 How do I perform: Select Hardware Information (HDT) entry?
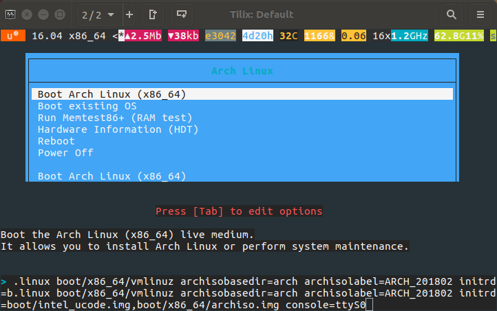pos(118,129)
